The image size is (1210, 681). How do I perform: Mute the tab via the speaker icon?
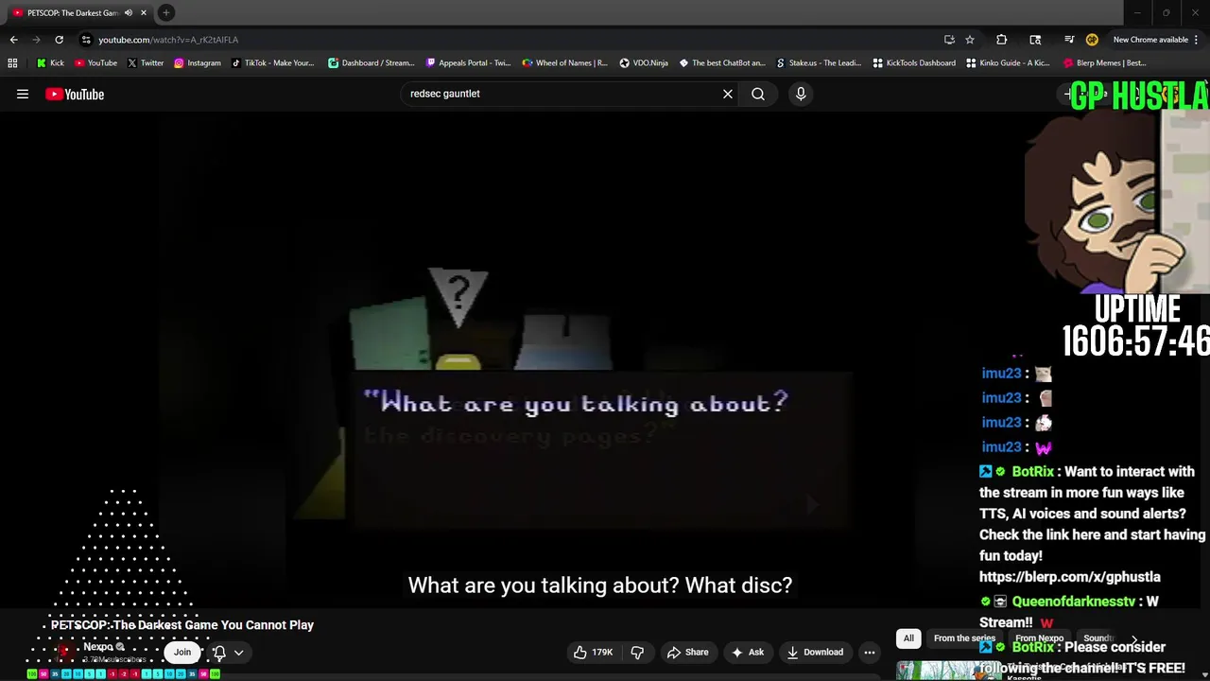click(x=129, y=13)
